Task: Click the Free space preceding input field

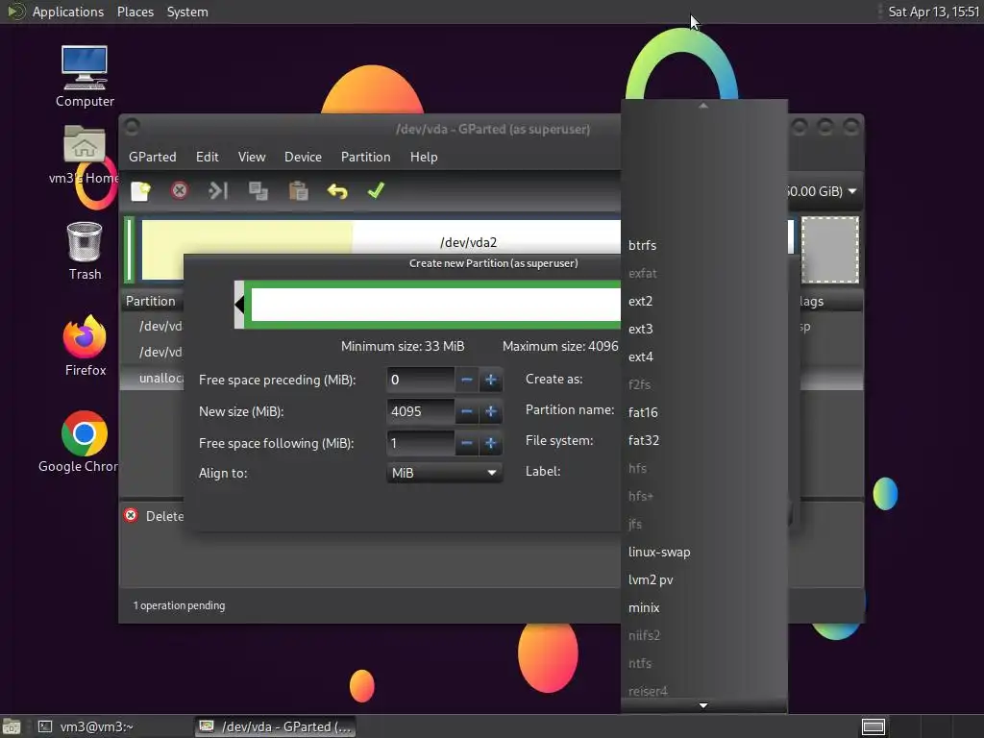Action: pos(421,380)
